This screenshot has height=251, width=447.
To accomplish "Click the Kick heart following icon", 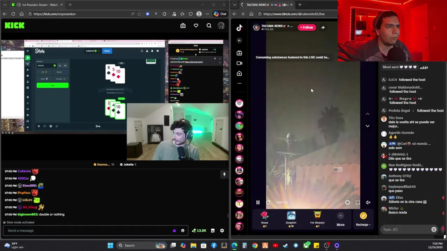I will pyautogui.click(x=196, y=25).
